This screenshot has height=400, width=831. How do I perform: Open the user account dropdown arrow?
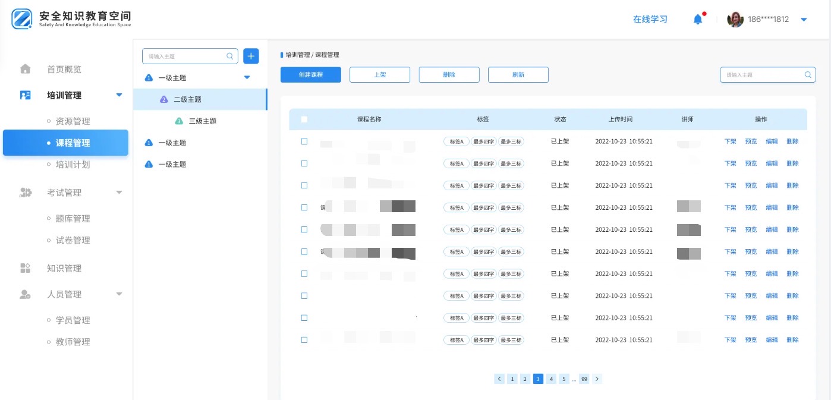[804, 20]
